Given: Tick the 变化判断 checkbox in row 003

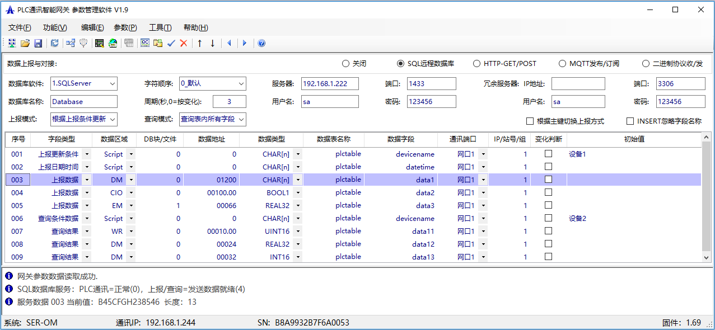Looking at the screenshot, I should click(x=549, y=180).
